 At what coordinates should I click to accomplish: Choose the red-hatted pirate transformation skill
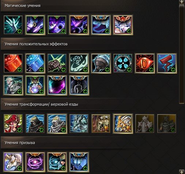[x=13, y=124]
